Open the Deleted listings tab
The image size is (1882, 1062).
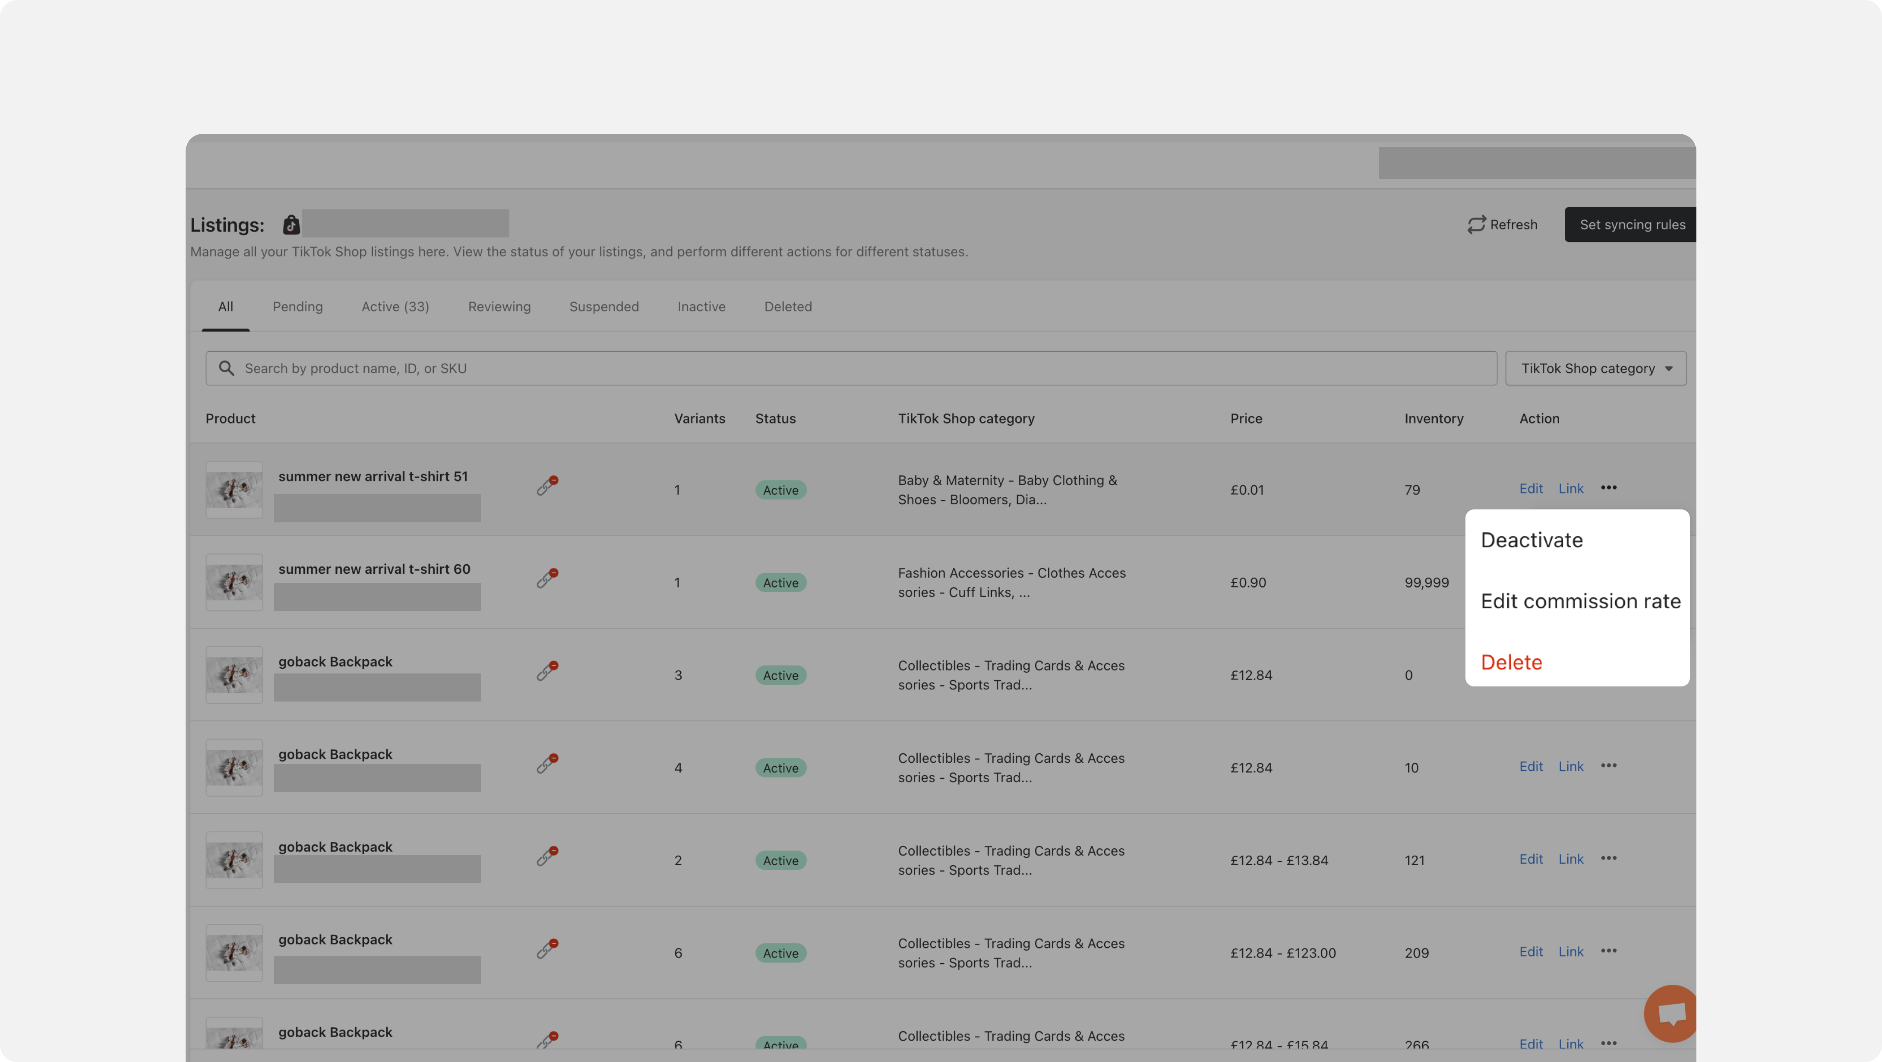coord(788,306)
